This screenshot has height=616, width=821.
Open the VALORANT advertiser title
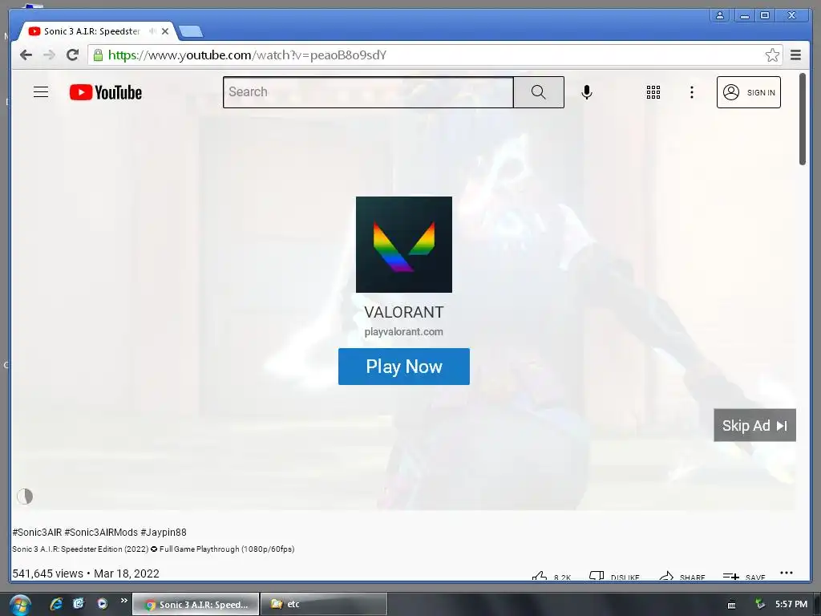click(404, 312)
